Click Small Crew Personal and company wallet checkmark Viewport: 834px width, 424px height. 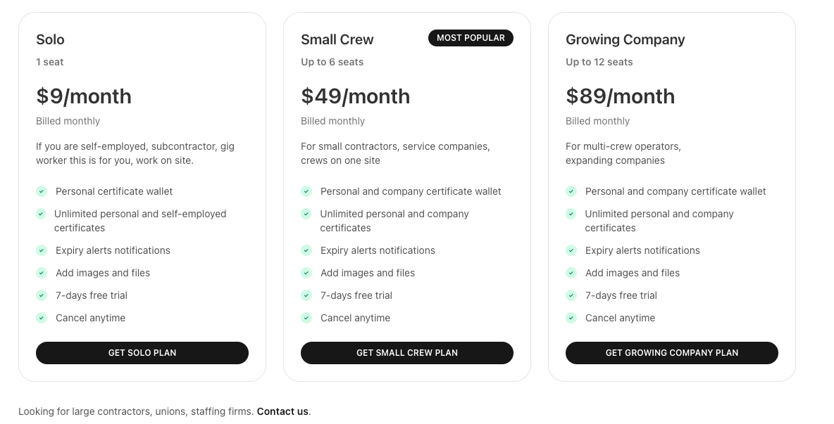[306, 191]
